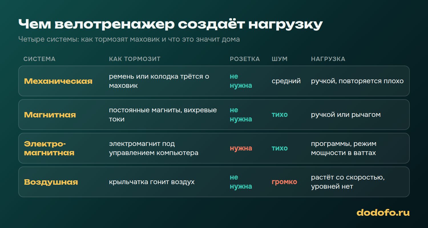The width and height of the screenshot is (428, 228).
Task: Select the "Воздушная" system name
Action: click(51, 182)
